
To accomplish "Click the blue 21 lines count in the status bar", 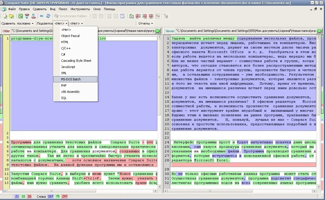I will pyautogui.click(x=17, y=197).
